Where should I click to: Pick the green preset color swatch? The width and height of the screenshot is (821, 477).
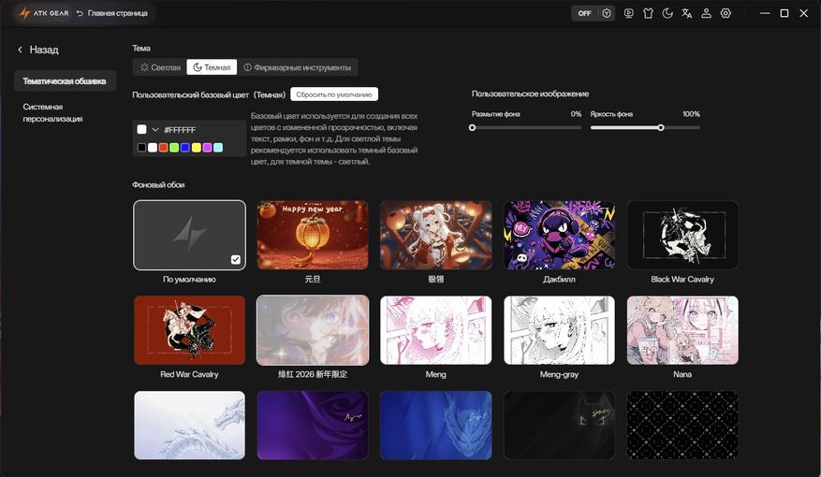(174, 148)
